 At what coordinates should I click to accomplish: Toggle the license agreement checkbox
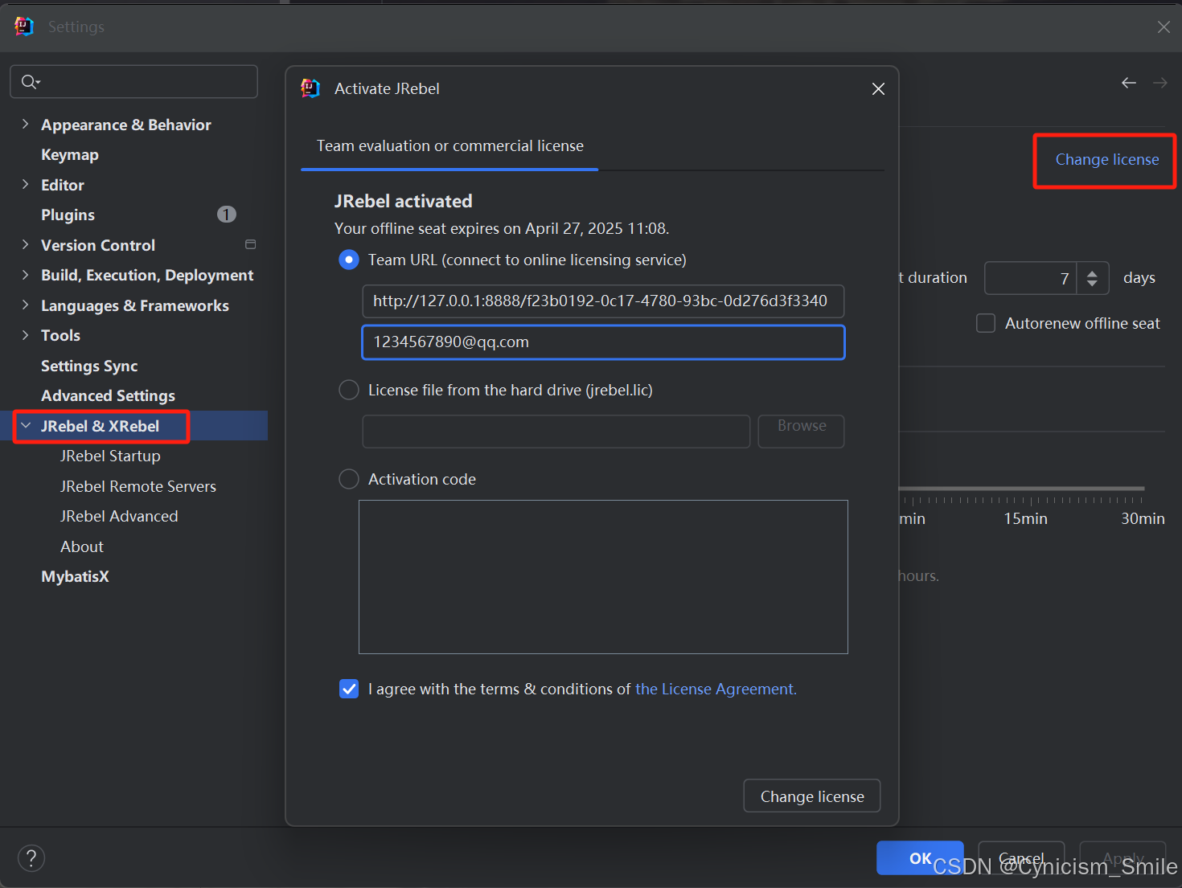[x=349, y=689]
